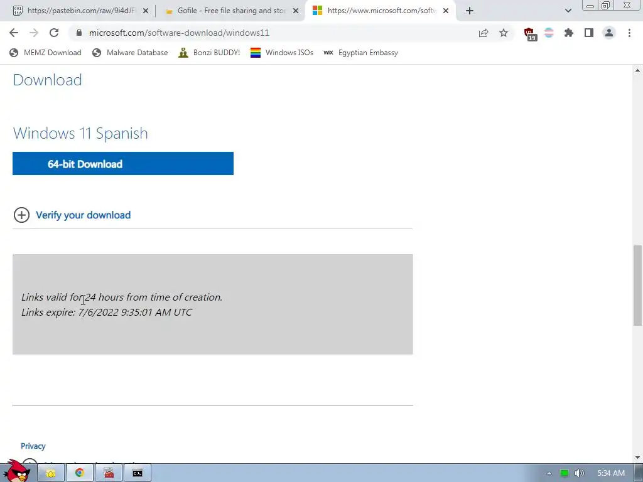This screenshot has height=482, width=643.
Task: View site info via the lock icon
Action: tap(79, 33)
